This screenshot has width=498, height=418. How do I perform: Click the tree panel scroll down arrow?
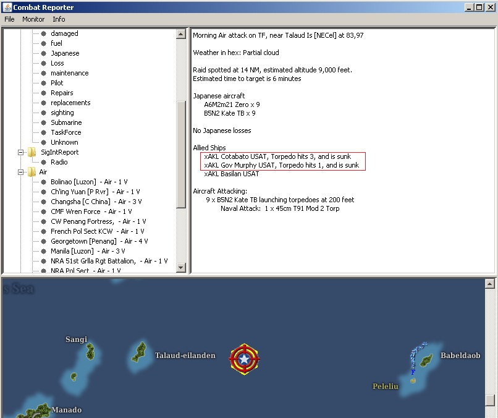[x=180, y=268]
